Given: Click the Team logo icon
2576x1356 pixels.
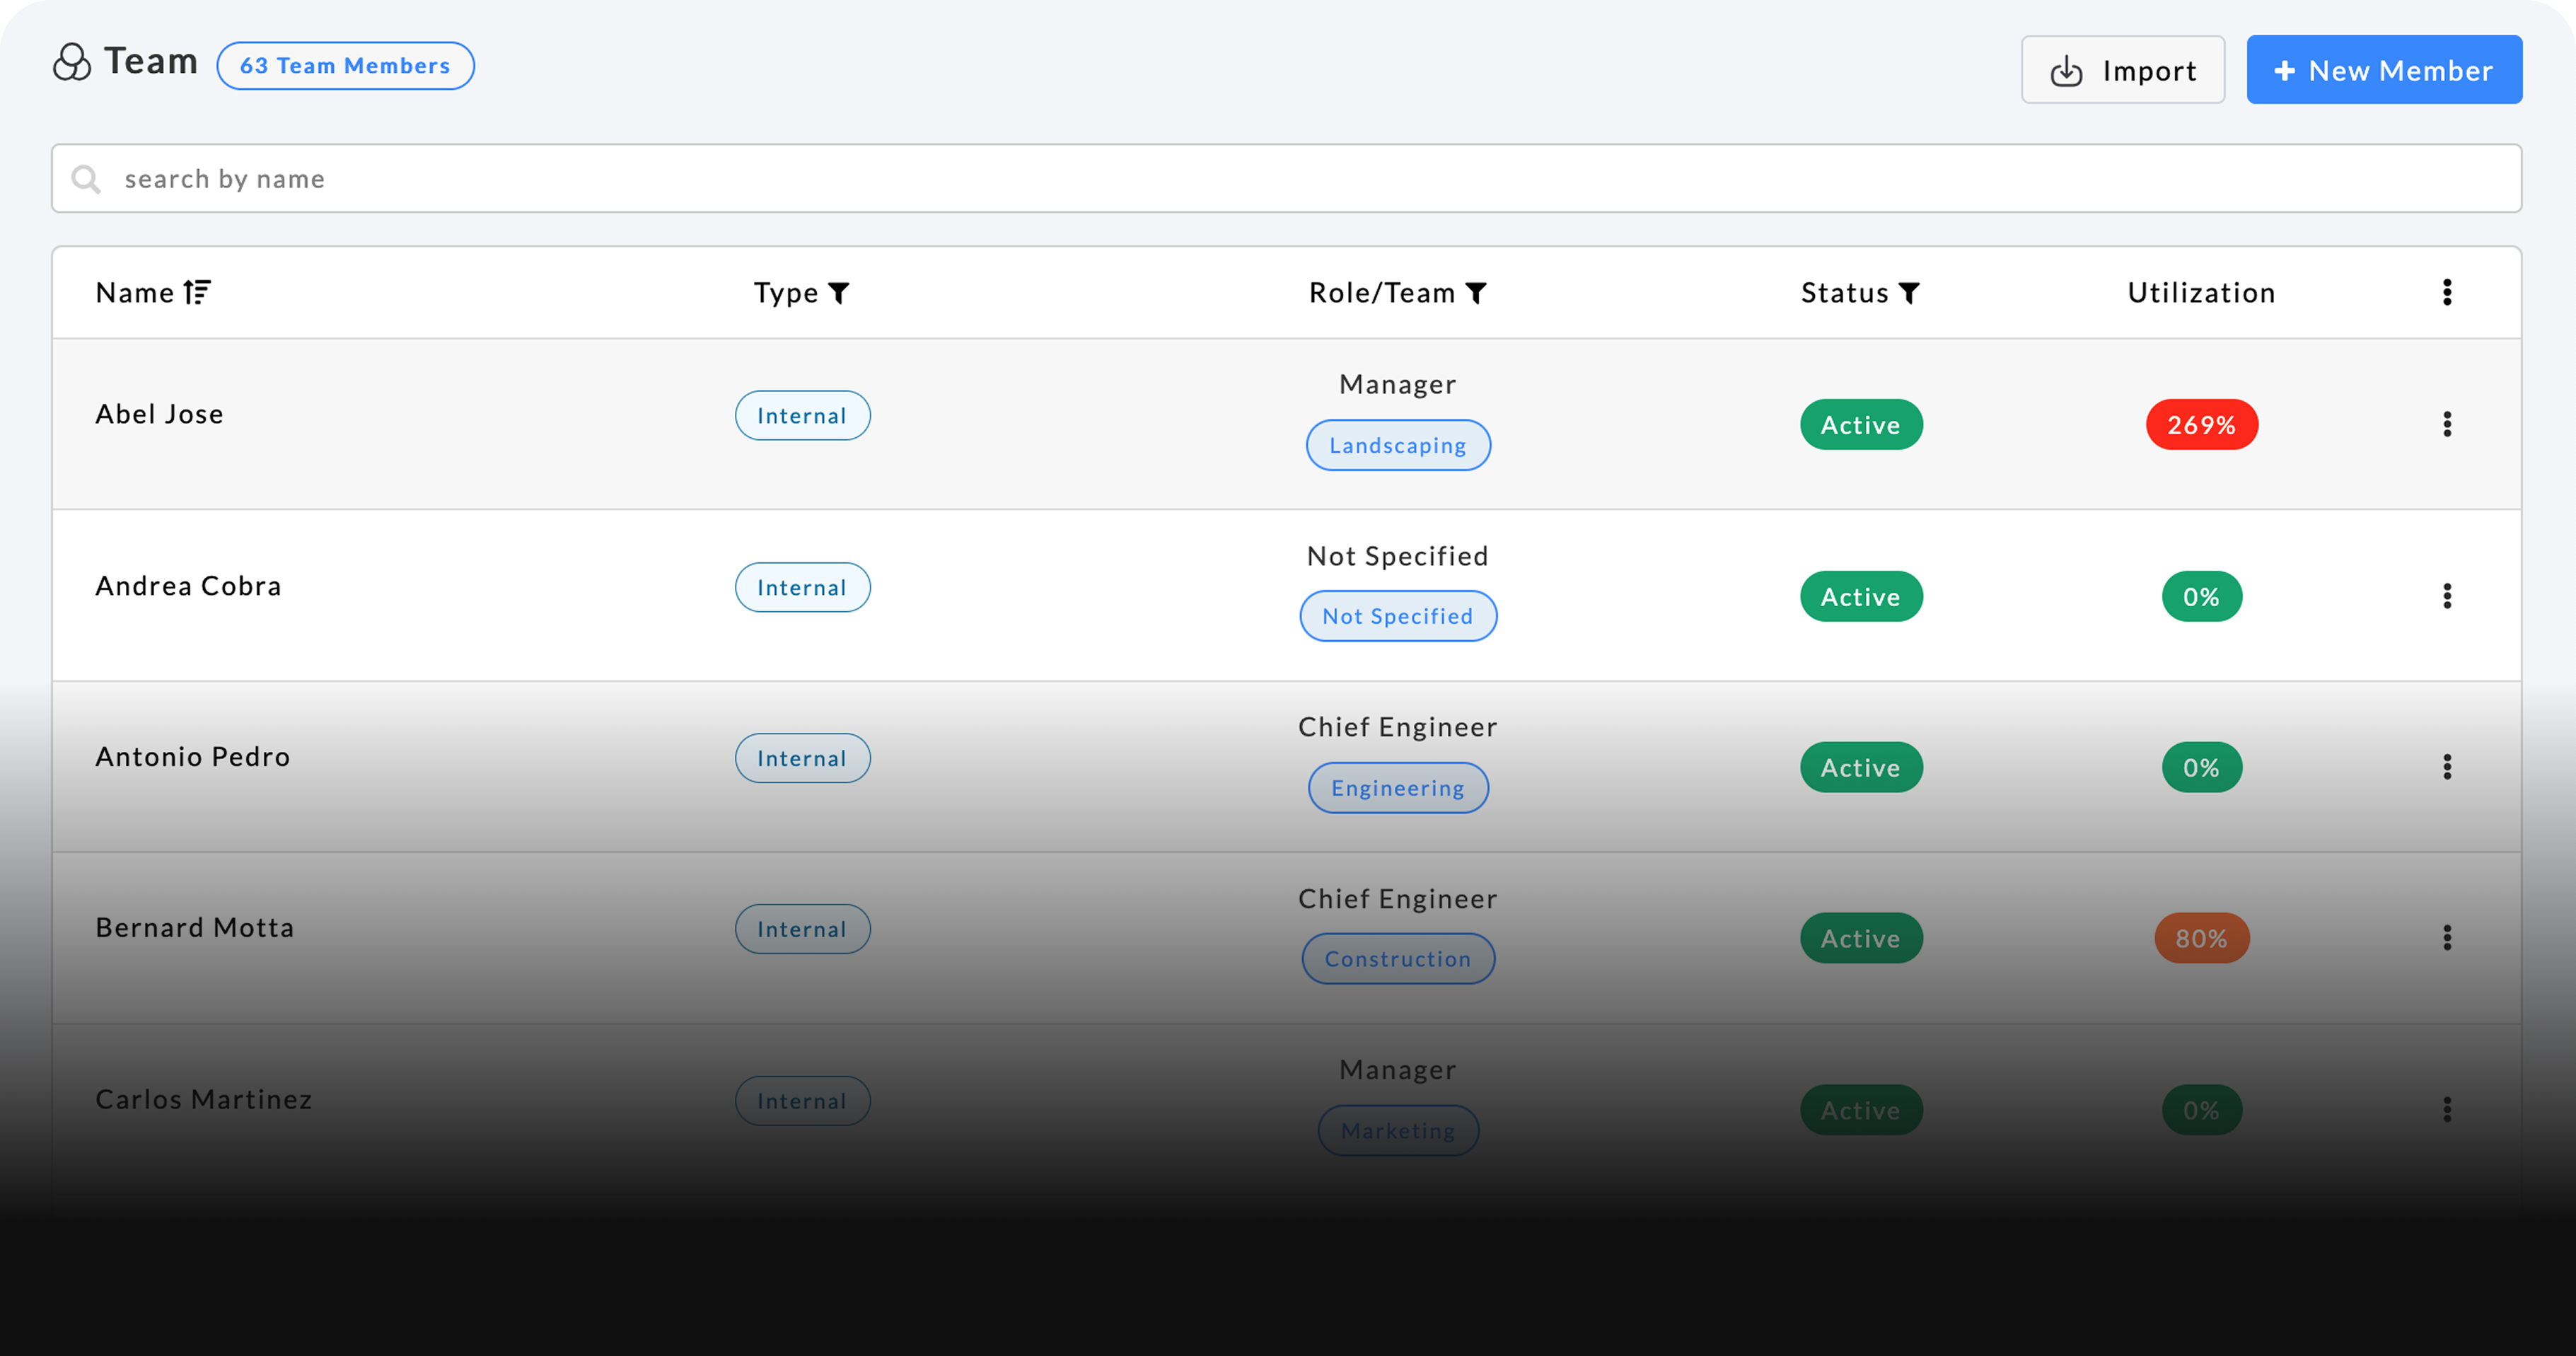Looking at the screenshot, I should click(72, 62).
